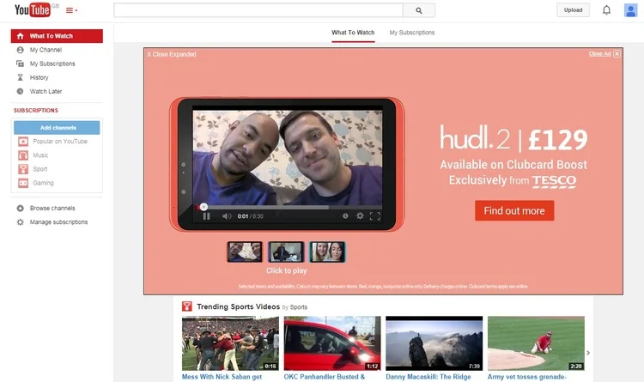Open Browse channels
644x382 pixels.
pyautogui.click(x=52, y=209)
